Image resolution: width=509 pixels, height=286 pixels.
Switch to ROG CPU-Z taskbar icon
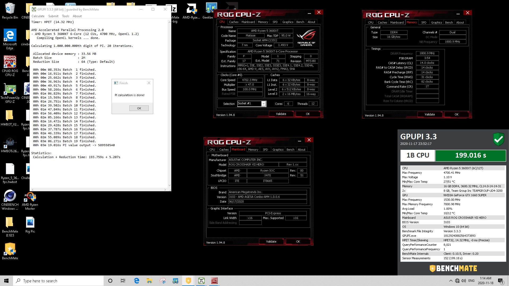click(214, 281)
